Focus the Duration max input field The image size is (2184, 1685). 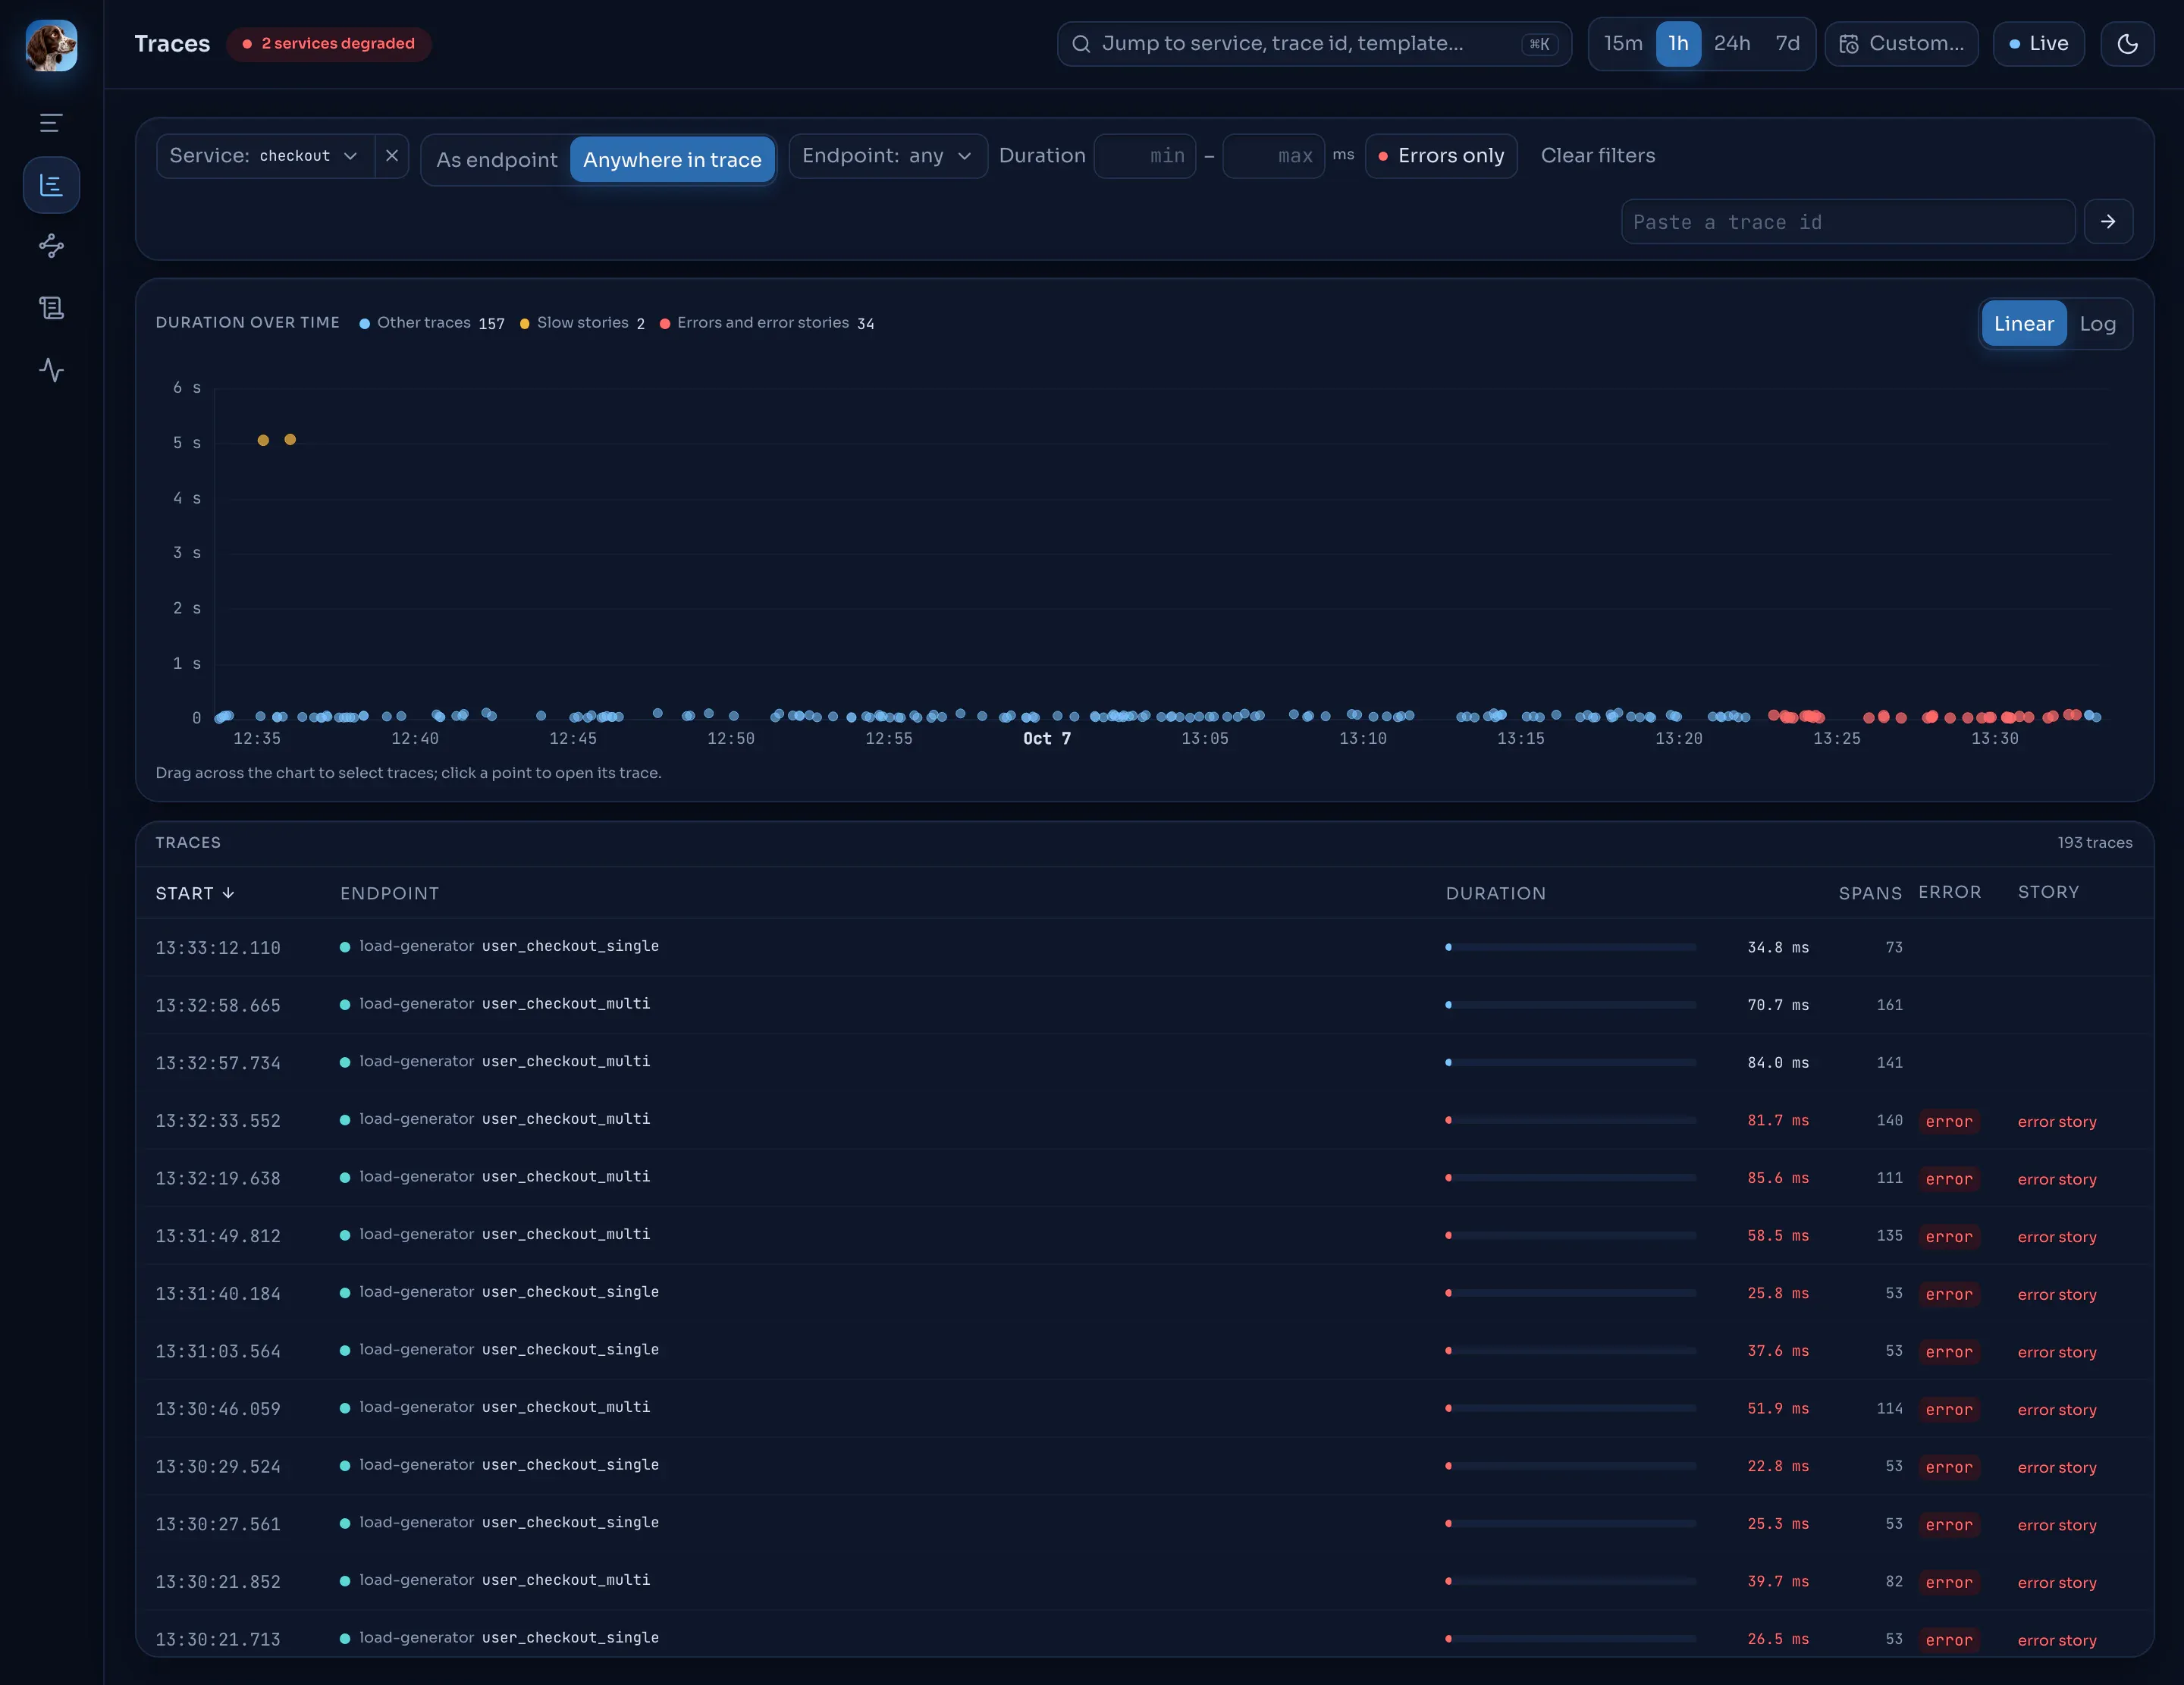point(1273,156)
